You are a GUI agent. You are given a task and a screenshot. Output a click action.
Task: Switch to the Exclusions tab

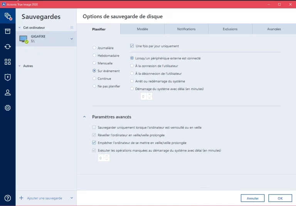point(230,29)
